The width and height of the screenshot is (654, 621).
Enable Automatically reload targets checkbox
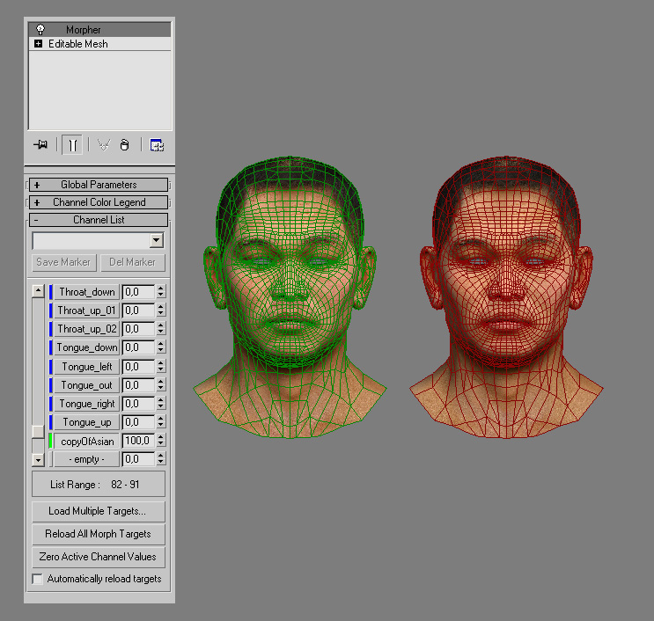coord(38,579)
